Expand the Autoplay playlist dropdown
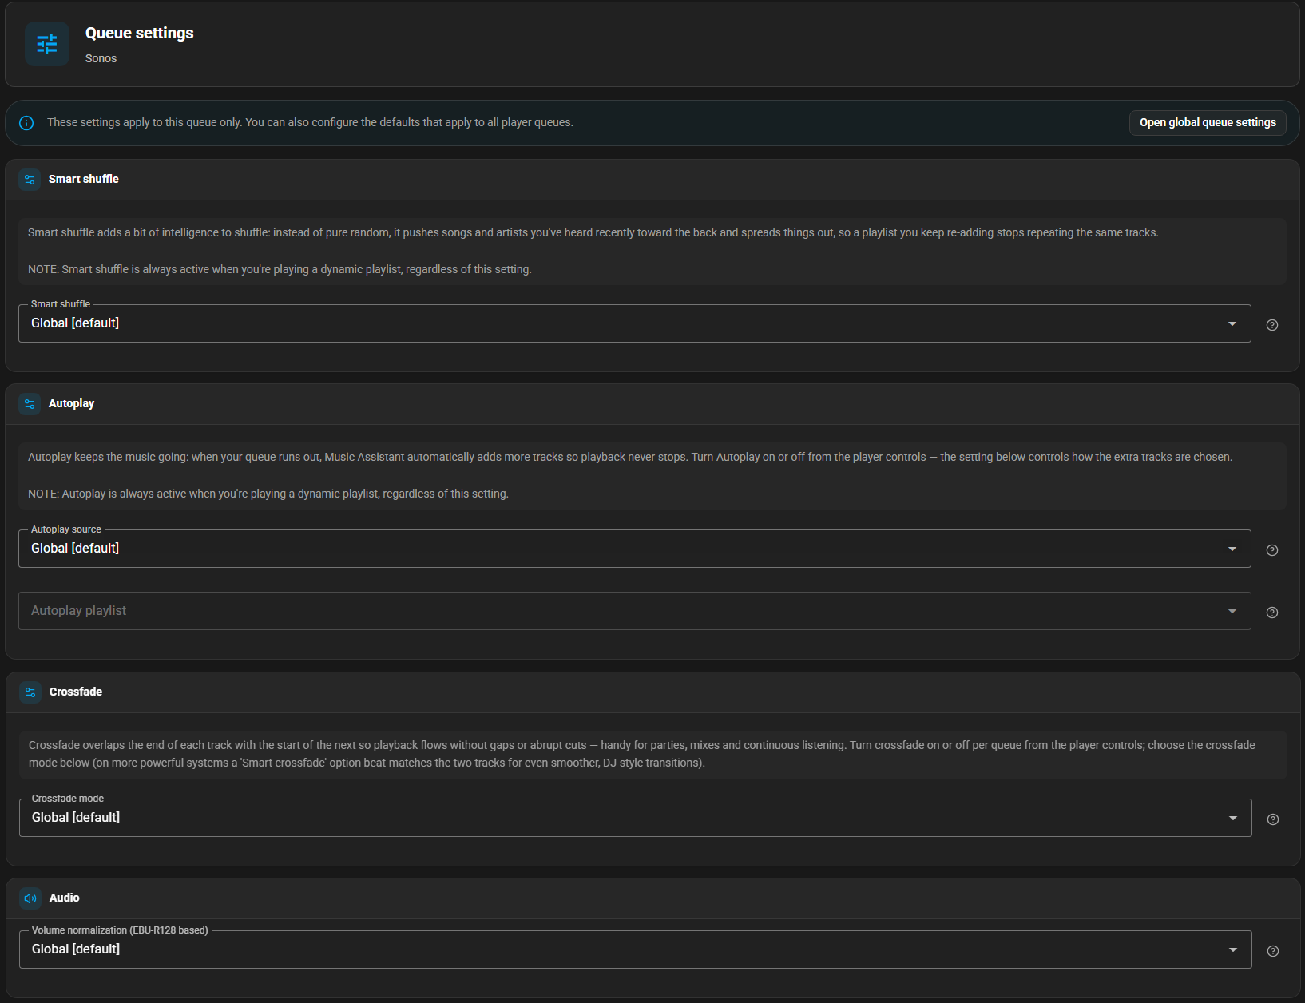 635,611
